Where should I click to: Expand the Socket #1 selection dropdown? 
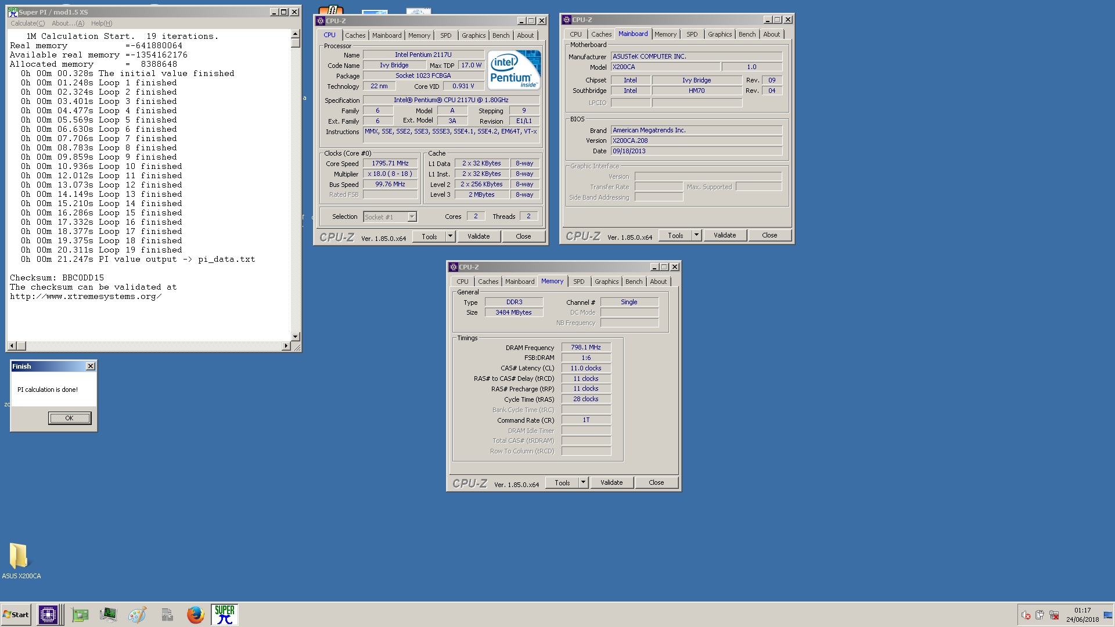pos(412,217)
